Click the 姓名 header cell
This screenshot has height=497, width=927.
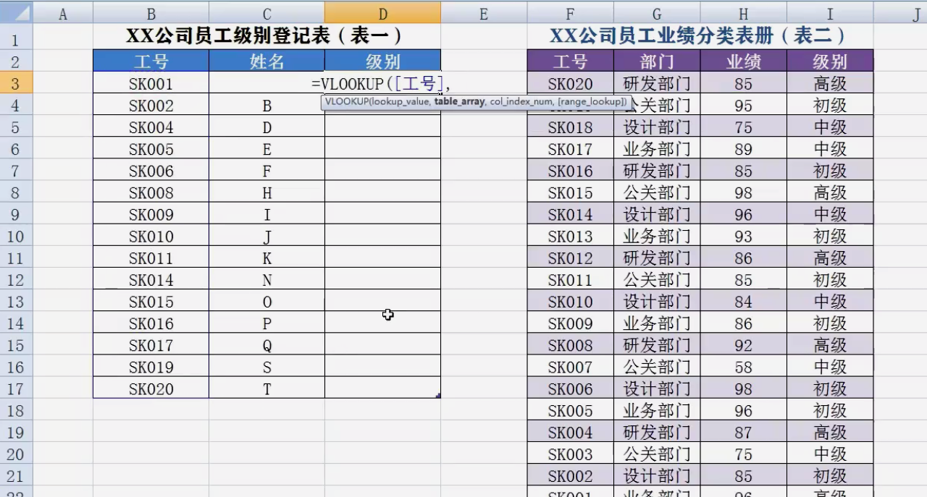pyautogui.click(x=267, y=61)
